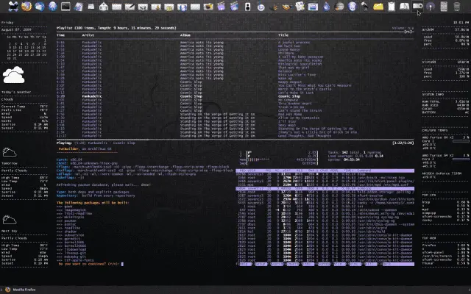Click the highlighted process row in htop

click(x=325, y=188)
